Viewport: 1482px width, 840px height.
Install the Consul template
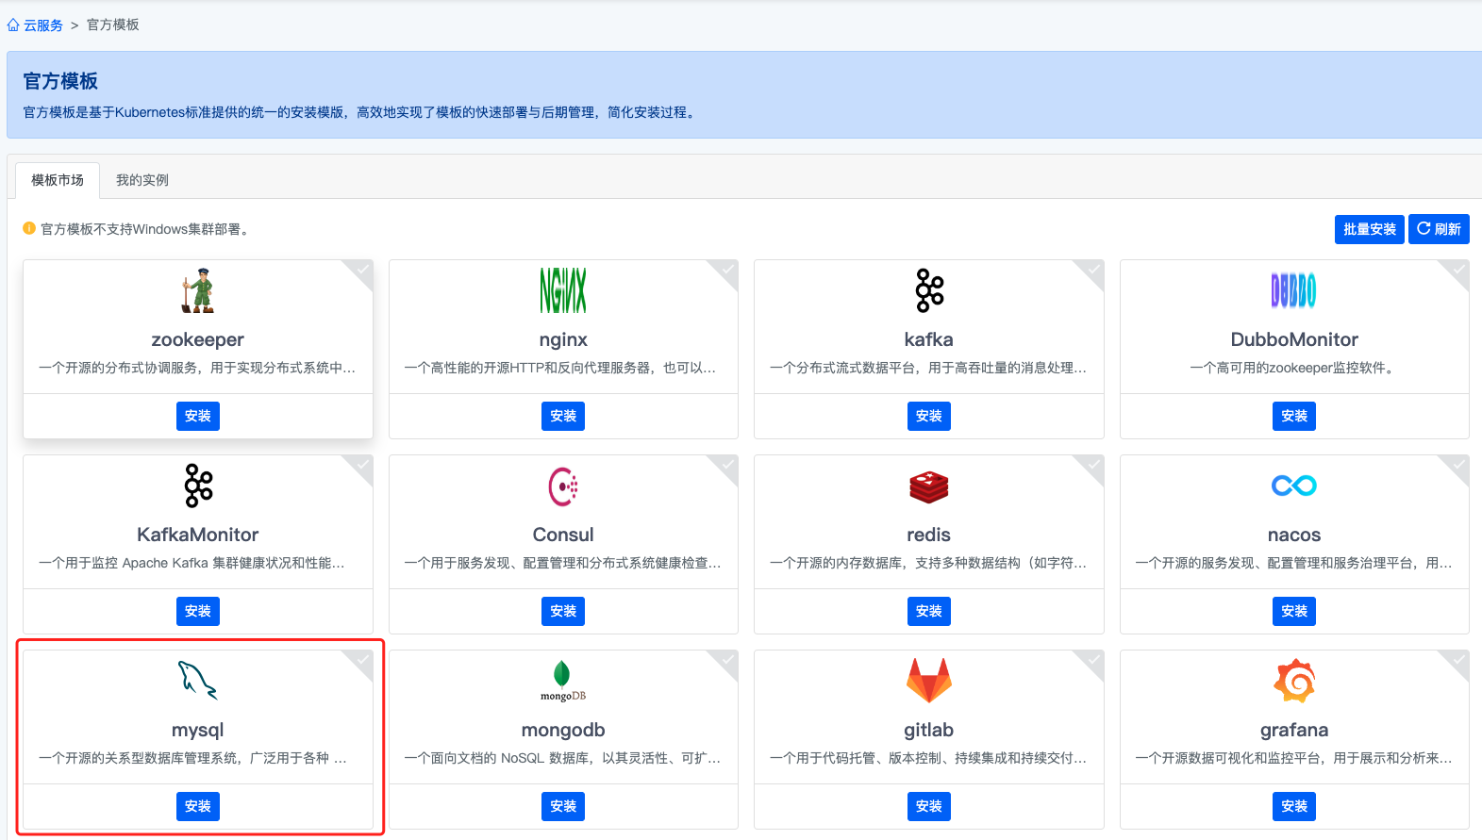[563, 611]
